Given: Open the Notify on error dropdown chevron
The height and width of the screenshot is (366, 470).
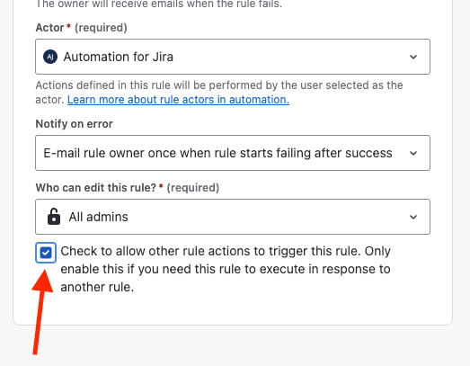Looking at the screenshot, I should click(x=413, y=153).
